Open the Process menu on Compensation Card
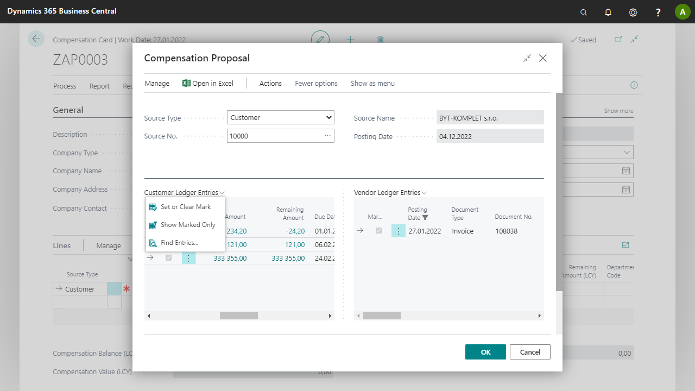The width and height of the screenshot is (695, 391). pyautogui.click(x=65, y=86)
